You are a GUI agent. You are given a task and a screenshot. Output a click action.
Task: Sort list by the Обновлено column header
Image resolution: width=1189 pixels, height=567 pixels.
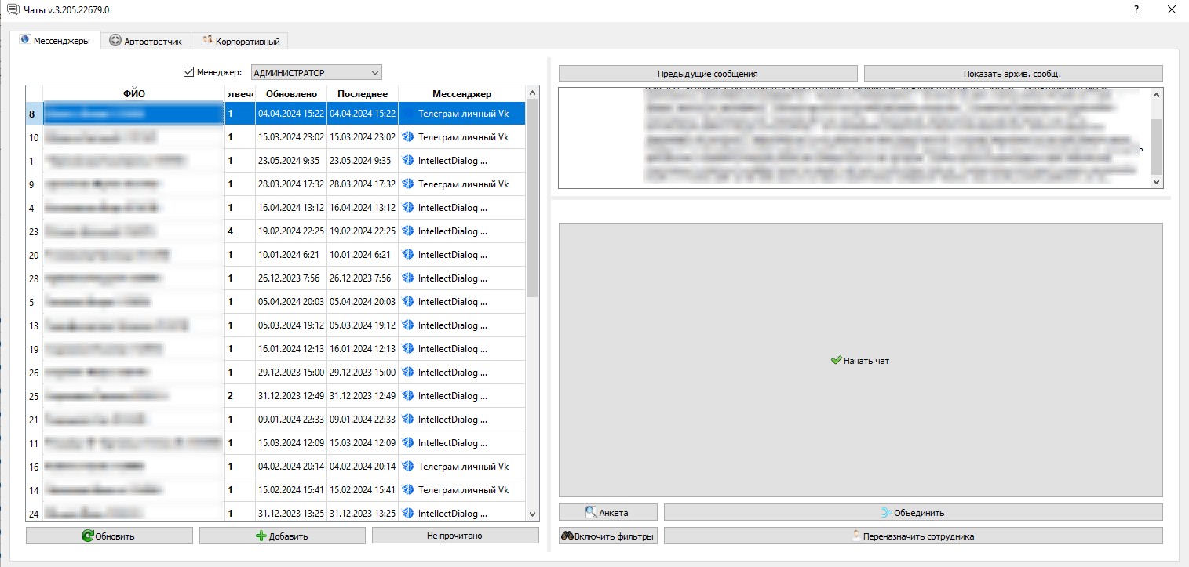[x=291, y=93]
